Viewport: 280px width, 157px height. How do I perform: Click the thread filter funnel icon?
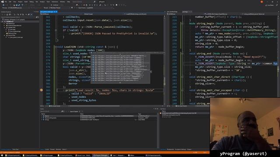(x=72, y=8)
